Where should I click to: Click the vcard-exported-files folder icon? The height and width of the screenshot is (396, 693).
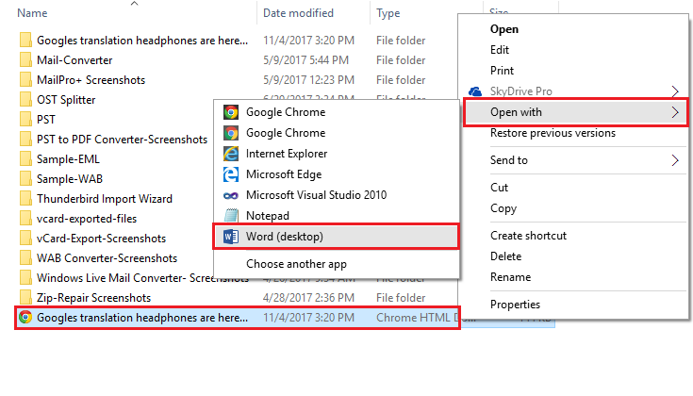(25, 219)
